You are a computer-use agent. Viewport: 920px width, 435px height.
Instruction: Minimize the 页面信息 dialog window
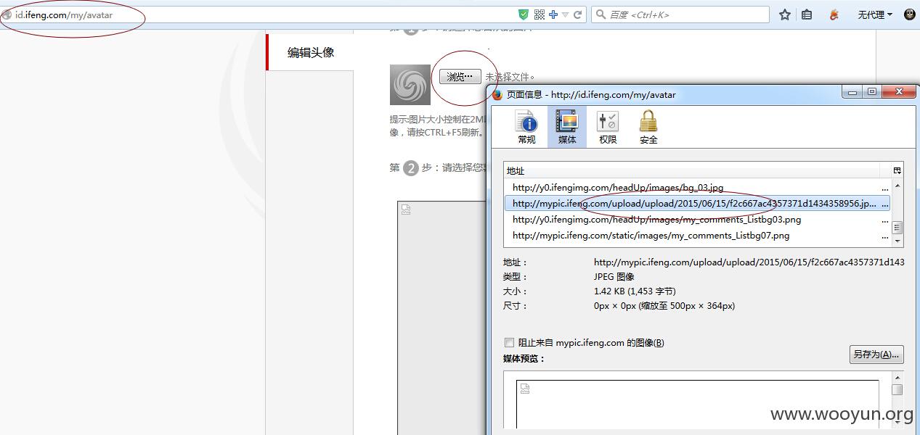pyautogui.click(x=852, y=91)
